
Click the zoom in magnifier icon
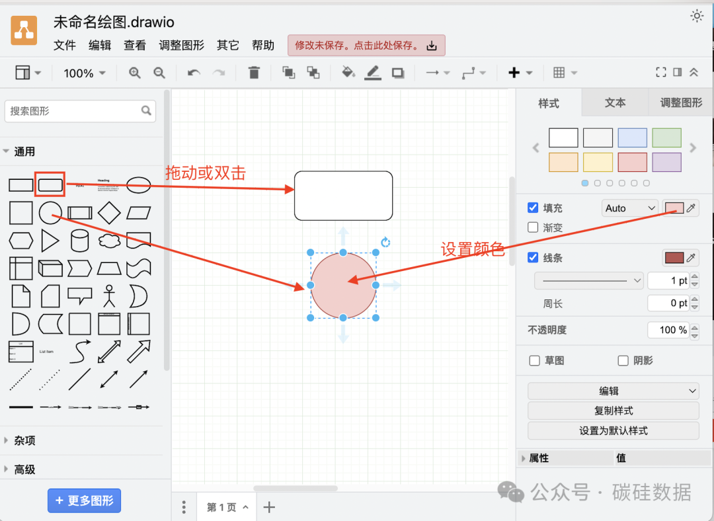tap(135, 73)
